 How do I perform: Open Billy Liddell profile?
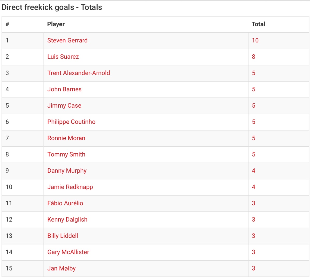(63, 236)
